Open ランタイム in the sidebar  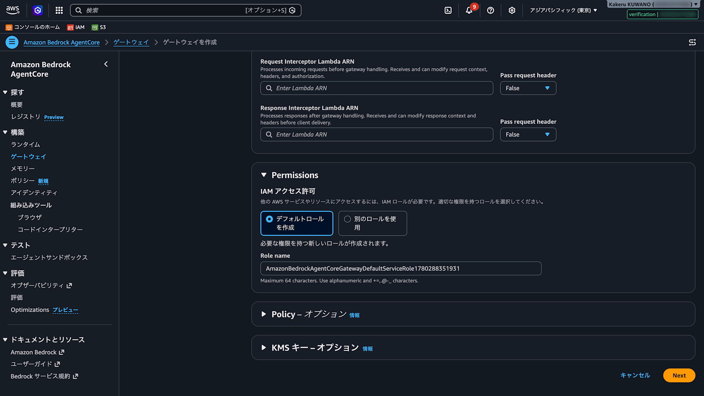pos(25,144)
